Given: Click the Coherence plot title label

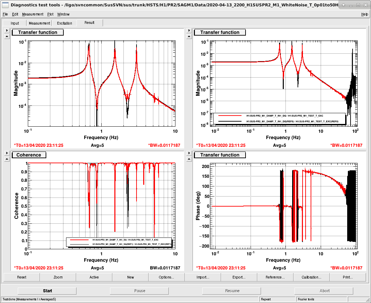Looking at the screenshot, I should pyautogui.click(x=29, y=155).
